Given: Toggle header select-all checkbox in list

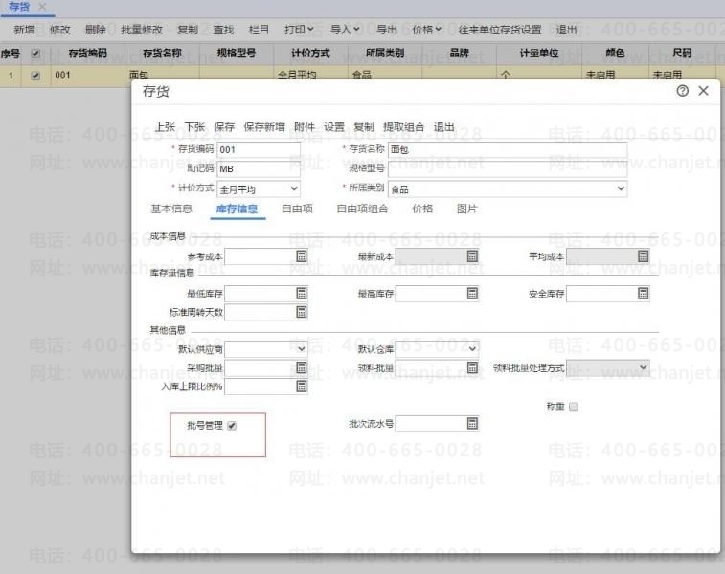Looking at the screenshot, I should pos(35,54).
